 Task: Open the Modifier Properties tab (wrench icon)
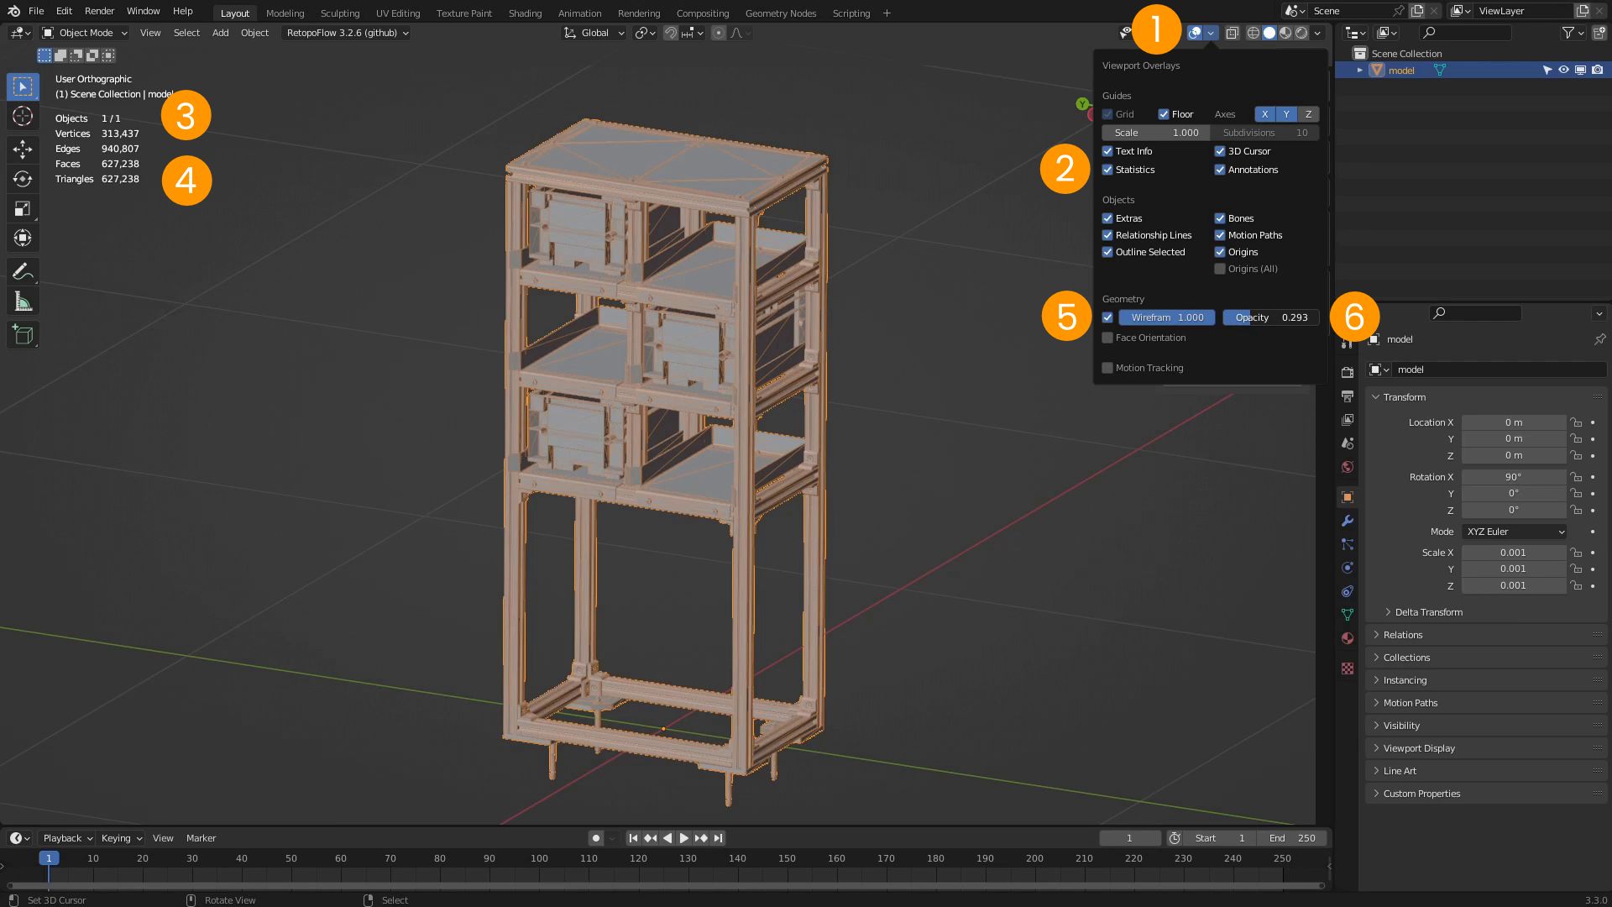[1348, 521]
